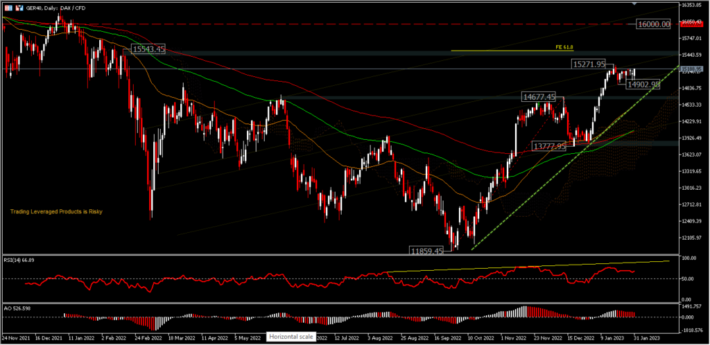Click the Trading Leveraged Products is Risky text

click(55, 211)
